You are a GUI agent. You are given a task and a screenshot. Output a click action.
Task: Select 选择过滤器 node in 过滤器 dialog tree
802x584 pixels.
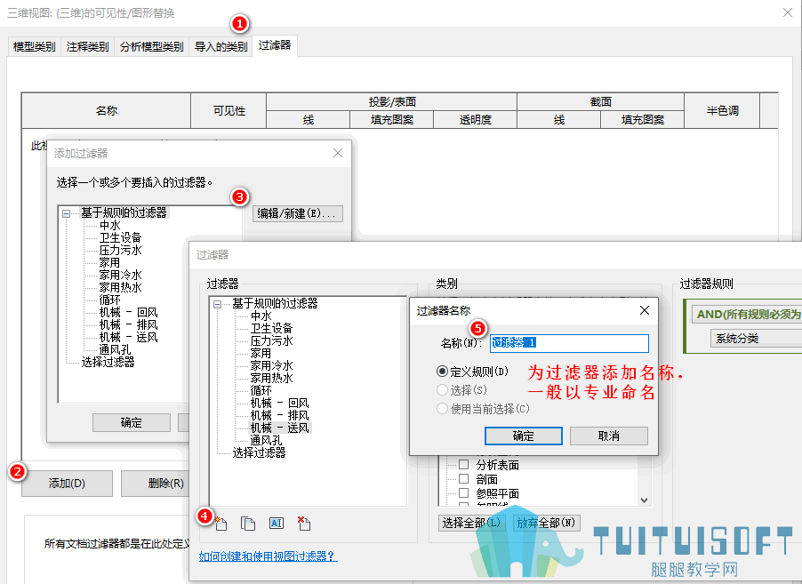click(x=259, y=452)
